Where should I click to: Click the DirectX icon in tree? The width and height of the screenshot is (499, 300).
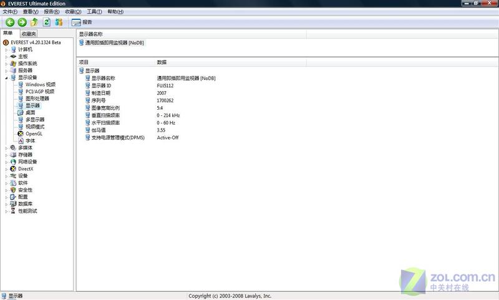13,169
